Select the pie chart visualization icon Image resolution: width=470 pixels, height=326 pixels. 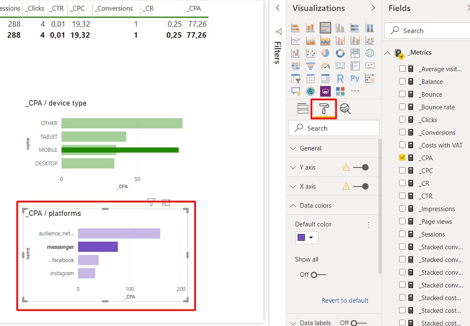pyautogui.click(x=325, y=53)
